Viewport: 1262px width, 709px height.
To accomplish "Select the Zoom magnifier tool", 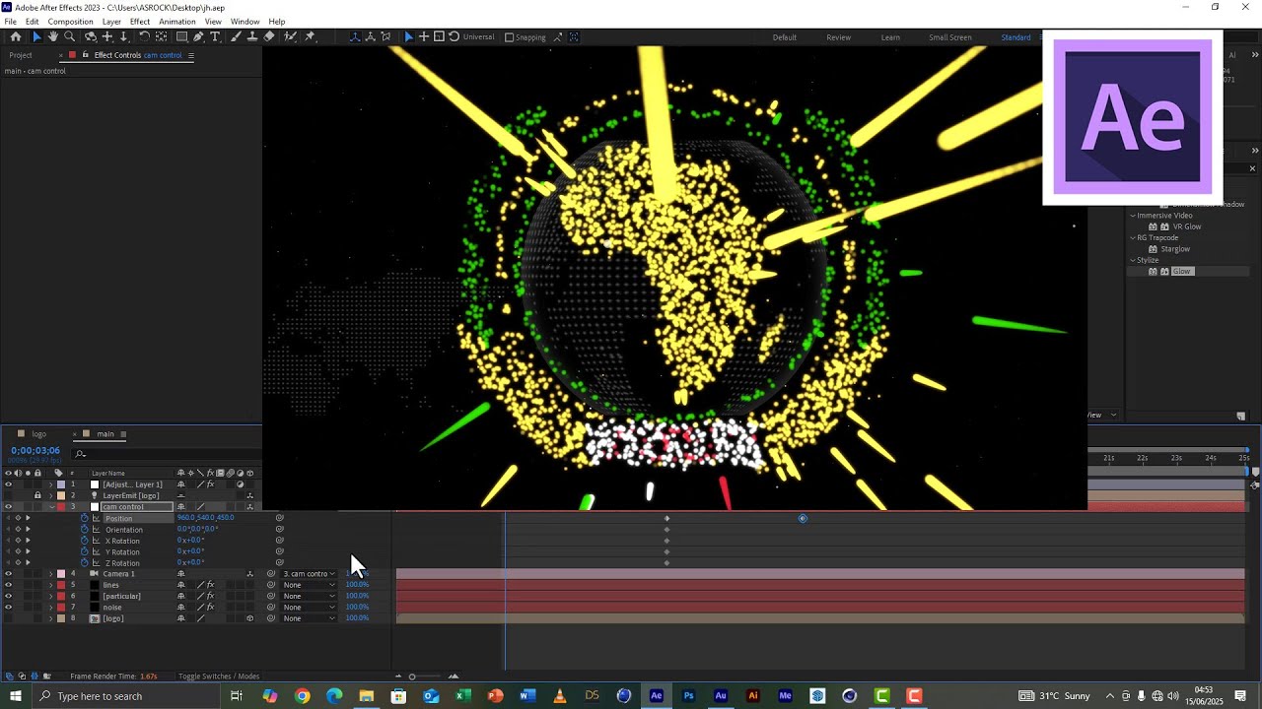I will point(70,36).
